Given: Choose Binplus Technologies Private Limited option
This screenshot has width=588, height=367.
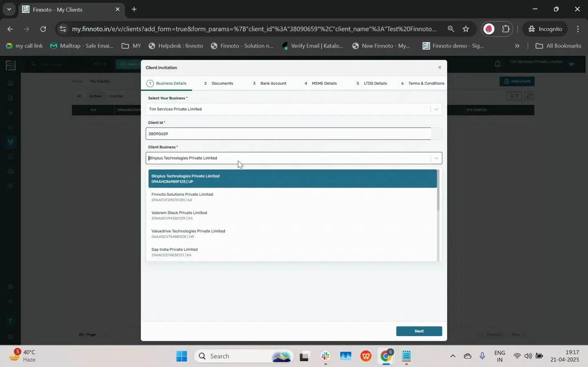Looking at the screenshot, I should click(292, 179).
